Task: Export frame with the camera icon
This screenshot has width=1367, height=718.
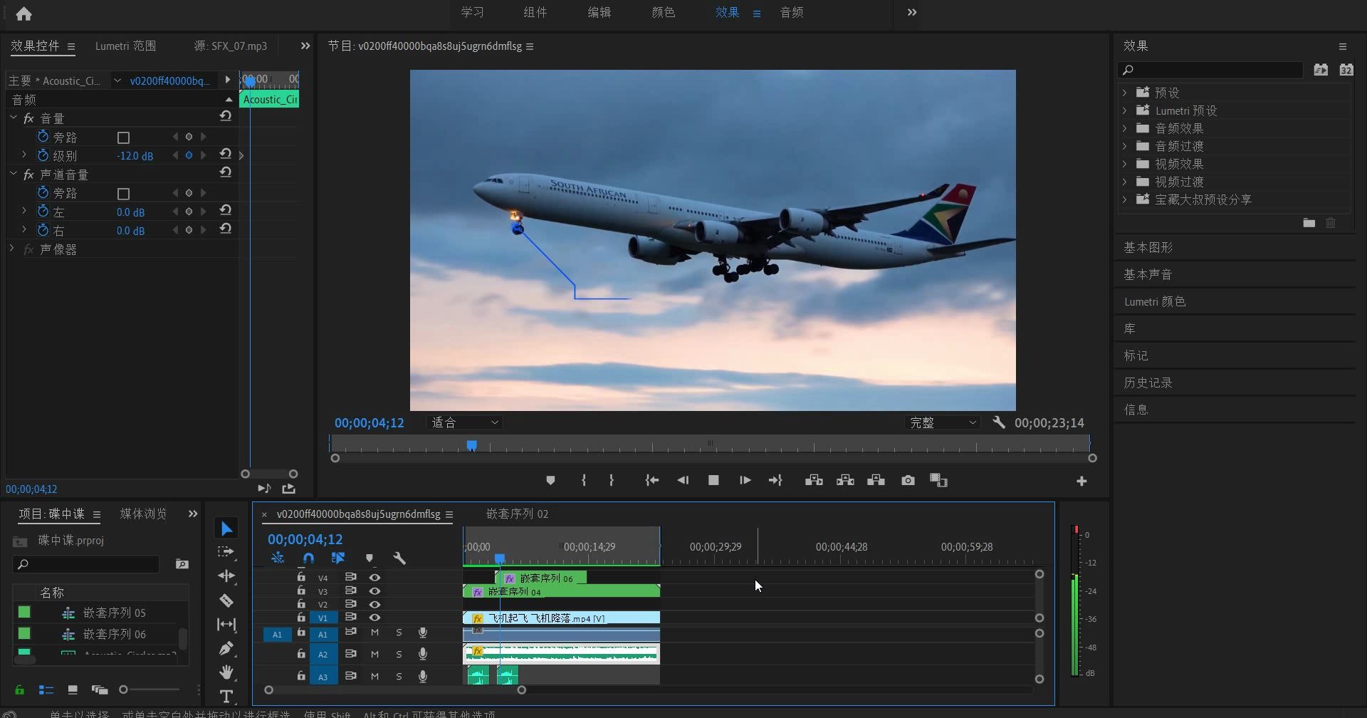Action: pyautogui.click(x=908, y=481)
